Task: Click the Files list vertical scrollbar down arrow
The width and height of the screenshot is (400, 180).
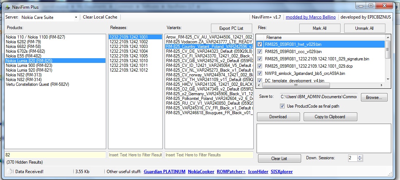Action: 388,79
